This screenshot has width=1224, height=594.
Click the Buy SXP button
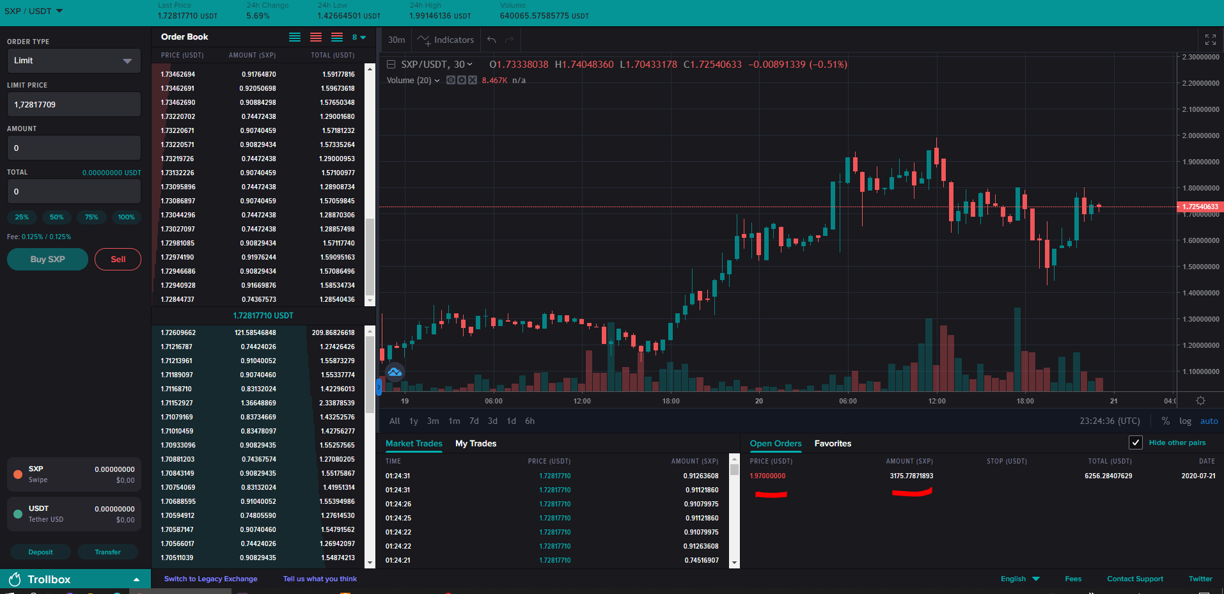pos(48,259)
